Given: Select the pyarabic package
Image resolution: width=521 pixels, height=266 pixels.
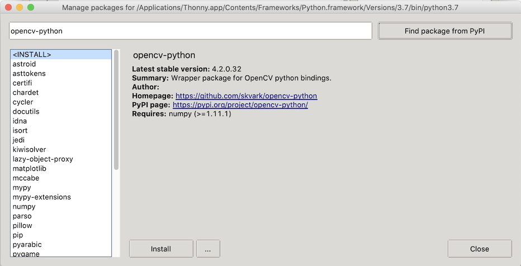Looking at the screenshot, I should click(x=27, y=245).
